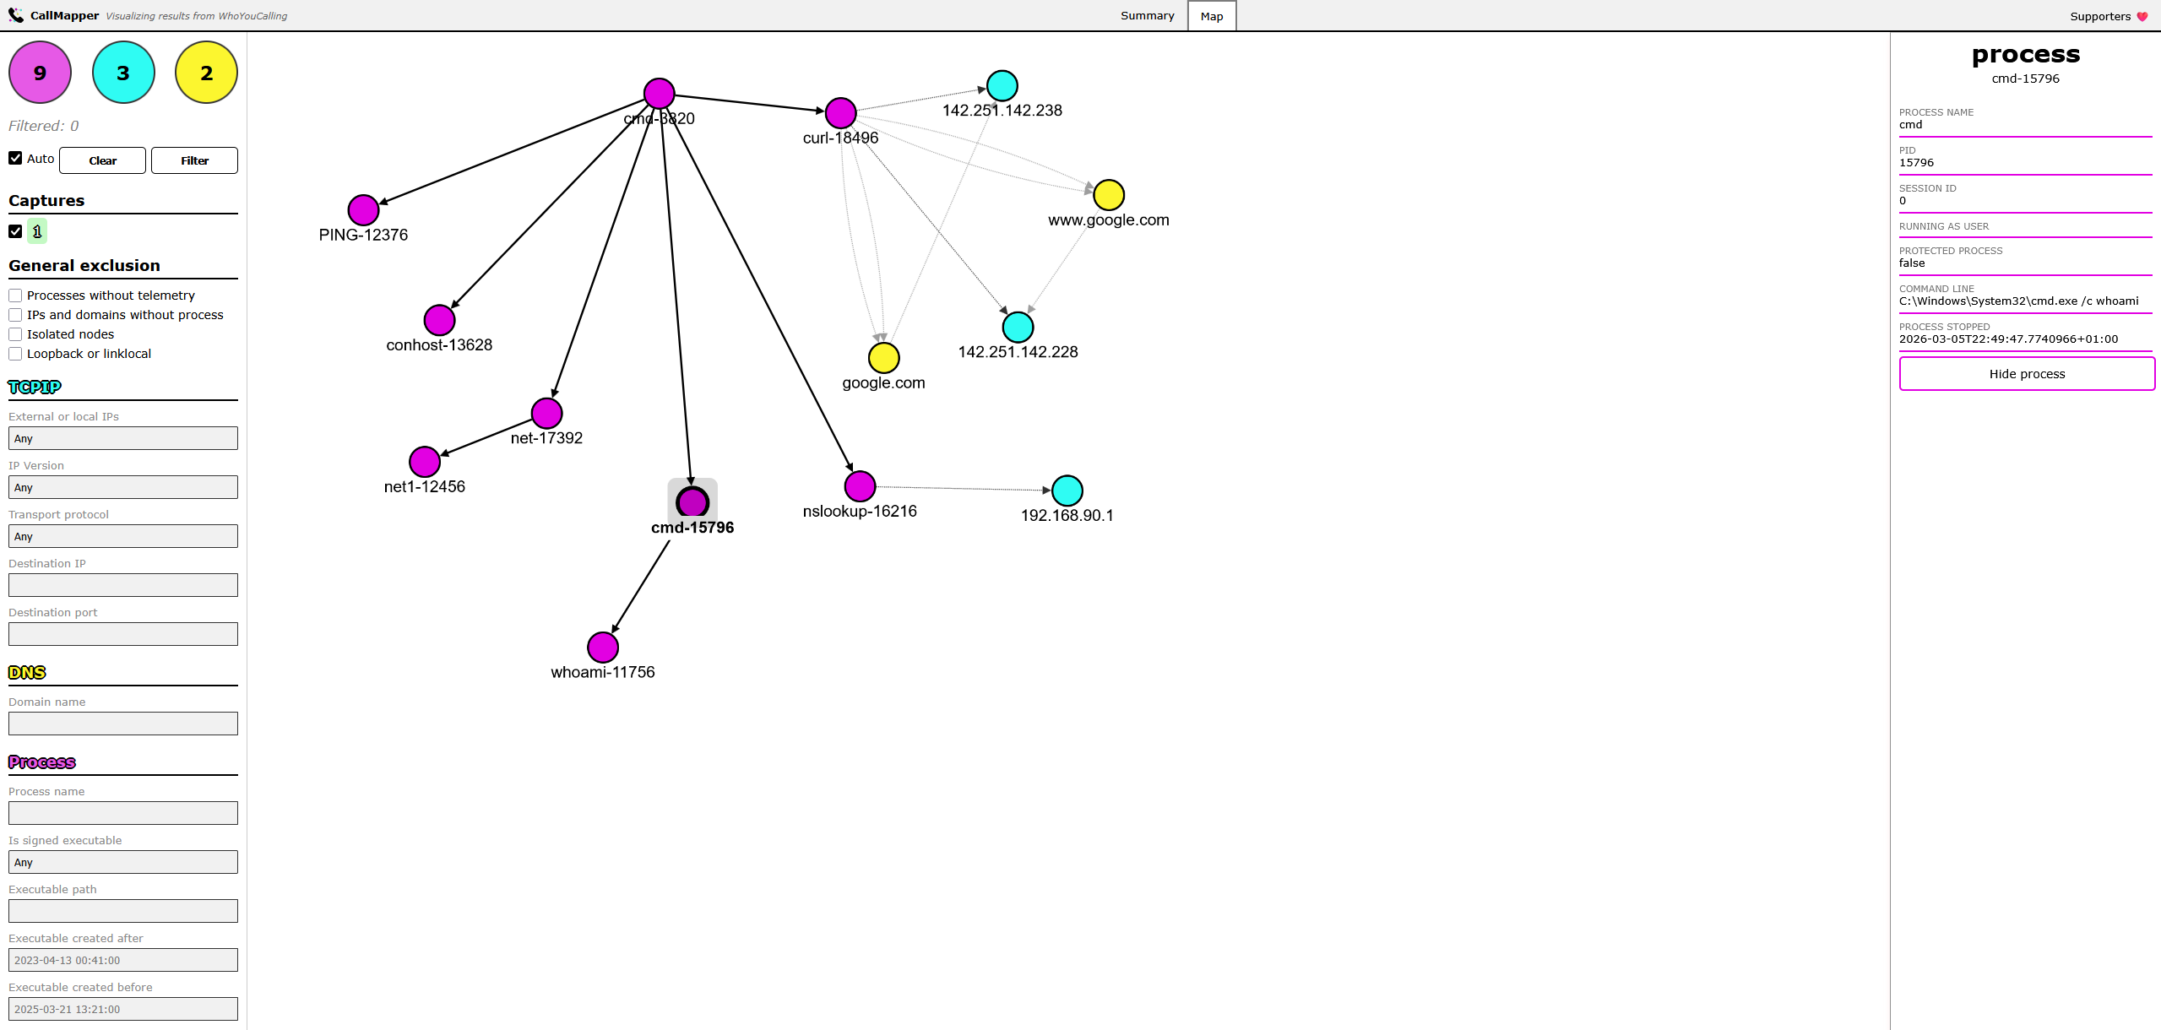Open the Is signed executable dropdown
This screenshot has width=2161, height=1030.
pyautogui.click(x=122, y=862)
